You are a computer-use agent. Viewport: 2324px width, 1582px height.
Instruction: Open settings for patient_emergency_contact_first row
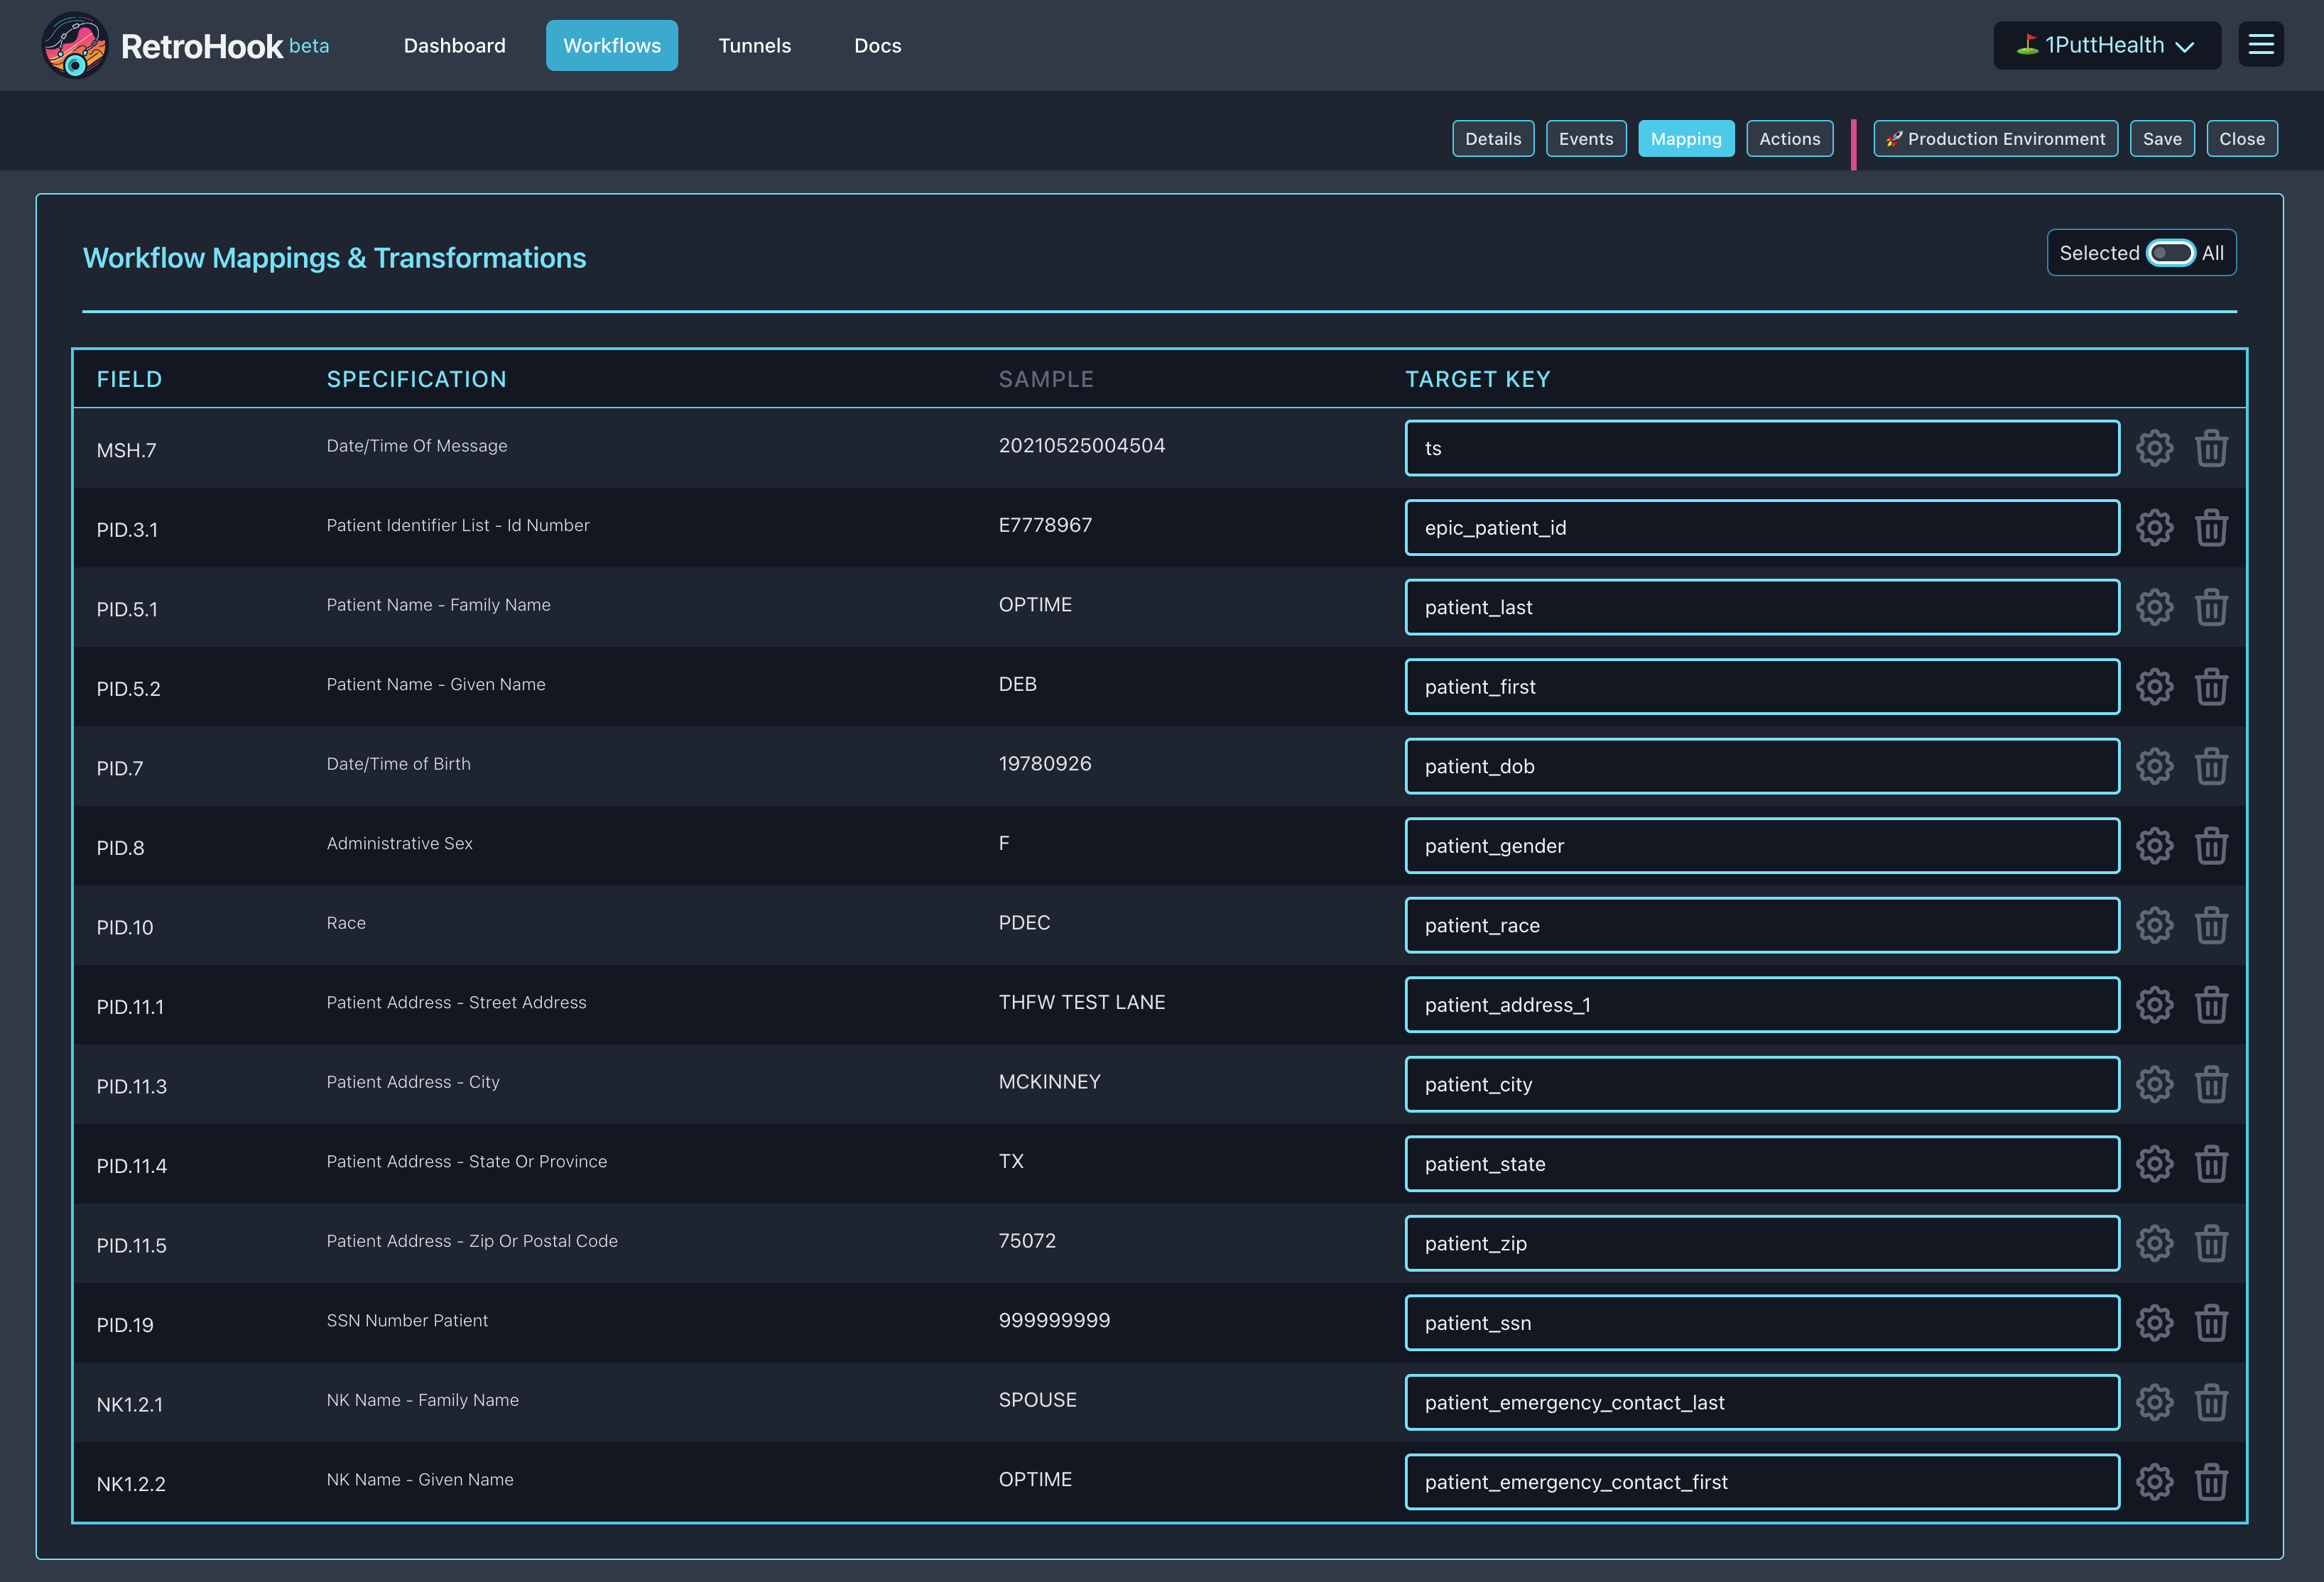click(x=2154, y=1482)
